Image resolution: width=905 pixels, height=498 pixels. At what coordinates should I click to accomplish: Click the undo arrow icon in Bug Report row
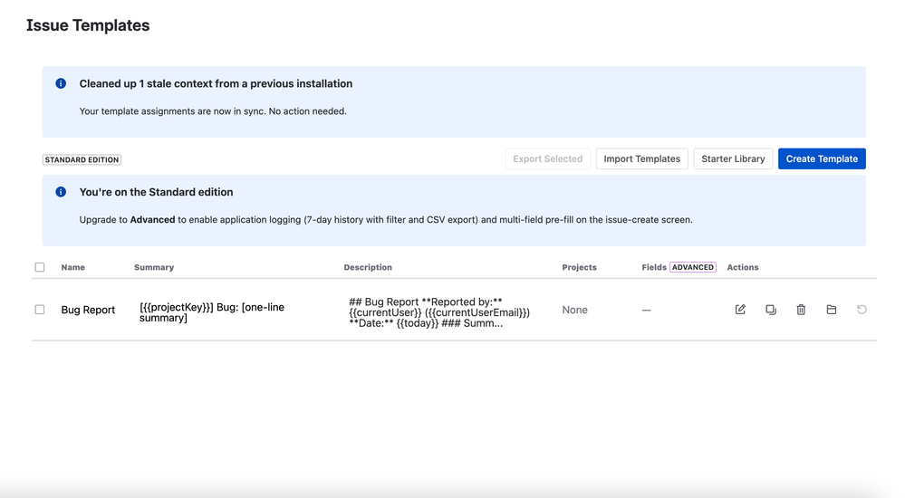click(x=862, y=310)
